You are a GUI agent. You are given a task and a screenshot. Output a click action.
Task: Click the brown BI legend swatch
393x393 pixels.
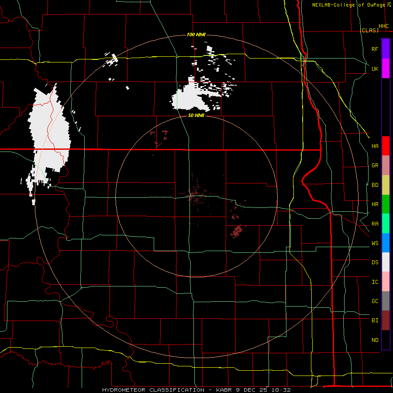386,321
